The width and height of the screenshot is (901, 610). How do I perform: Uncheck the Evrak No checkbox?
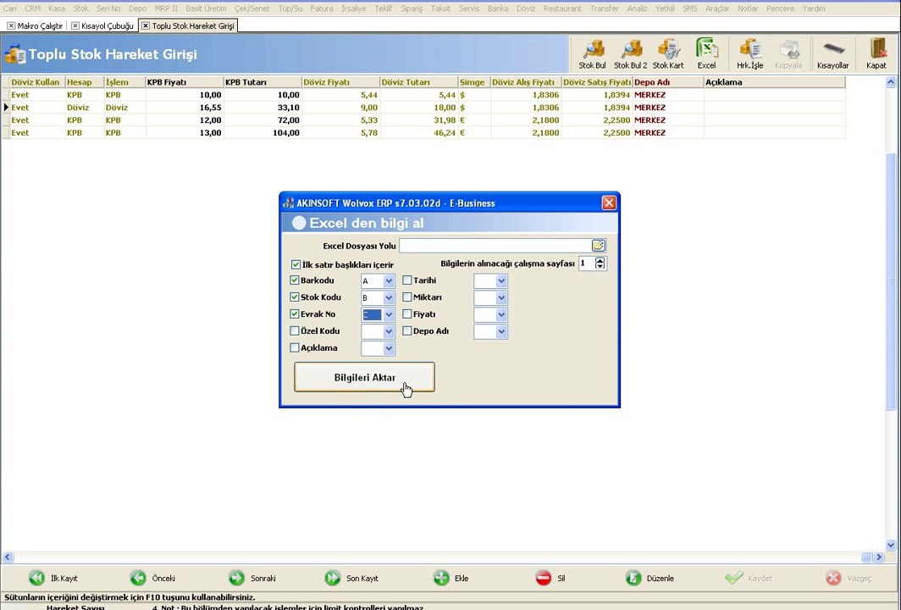pyautogui.click(x=294, y=314)
